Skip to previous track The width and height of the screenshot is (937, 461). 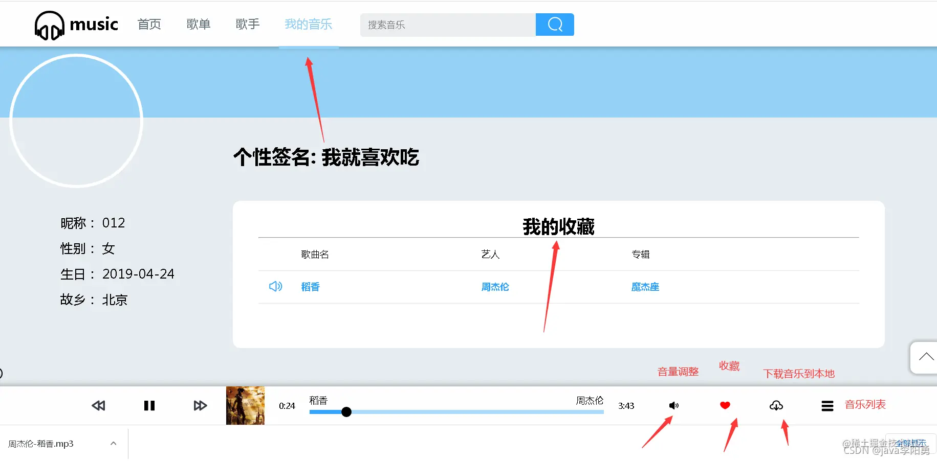pyautogui.click(x=98, y=406)
